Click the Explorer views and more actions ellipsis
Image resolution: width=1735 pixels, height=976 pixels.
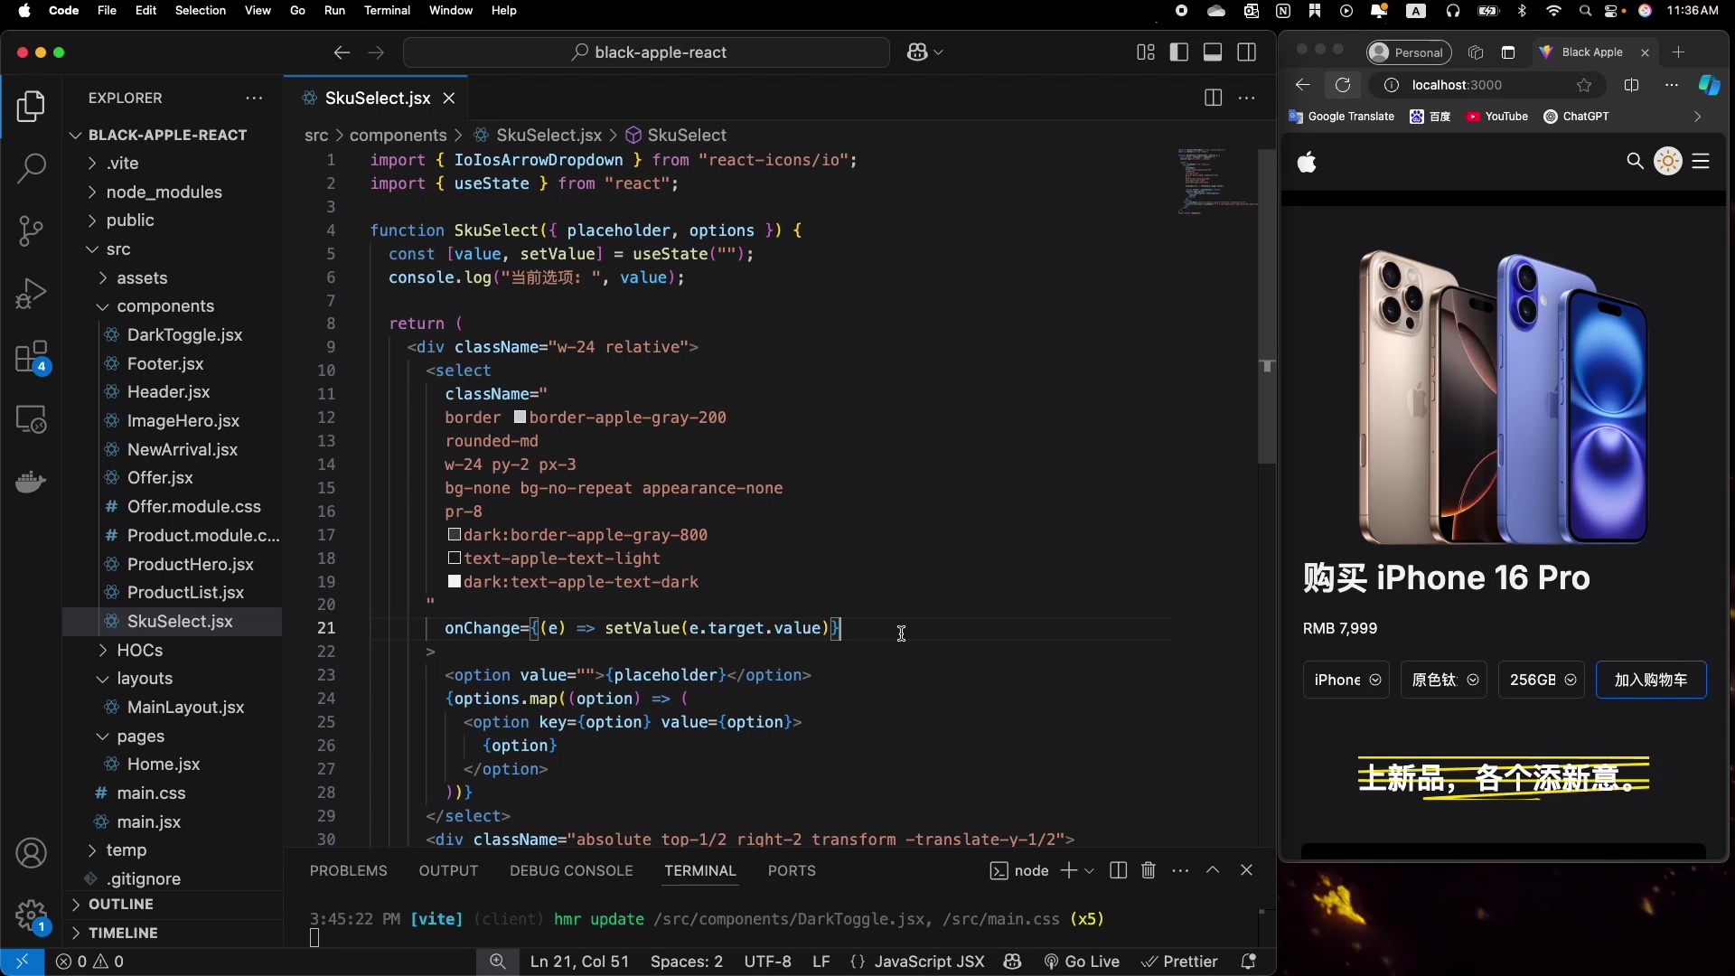coord(254,98)
